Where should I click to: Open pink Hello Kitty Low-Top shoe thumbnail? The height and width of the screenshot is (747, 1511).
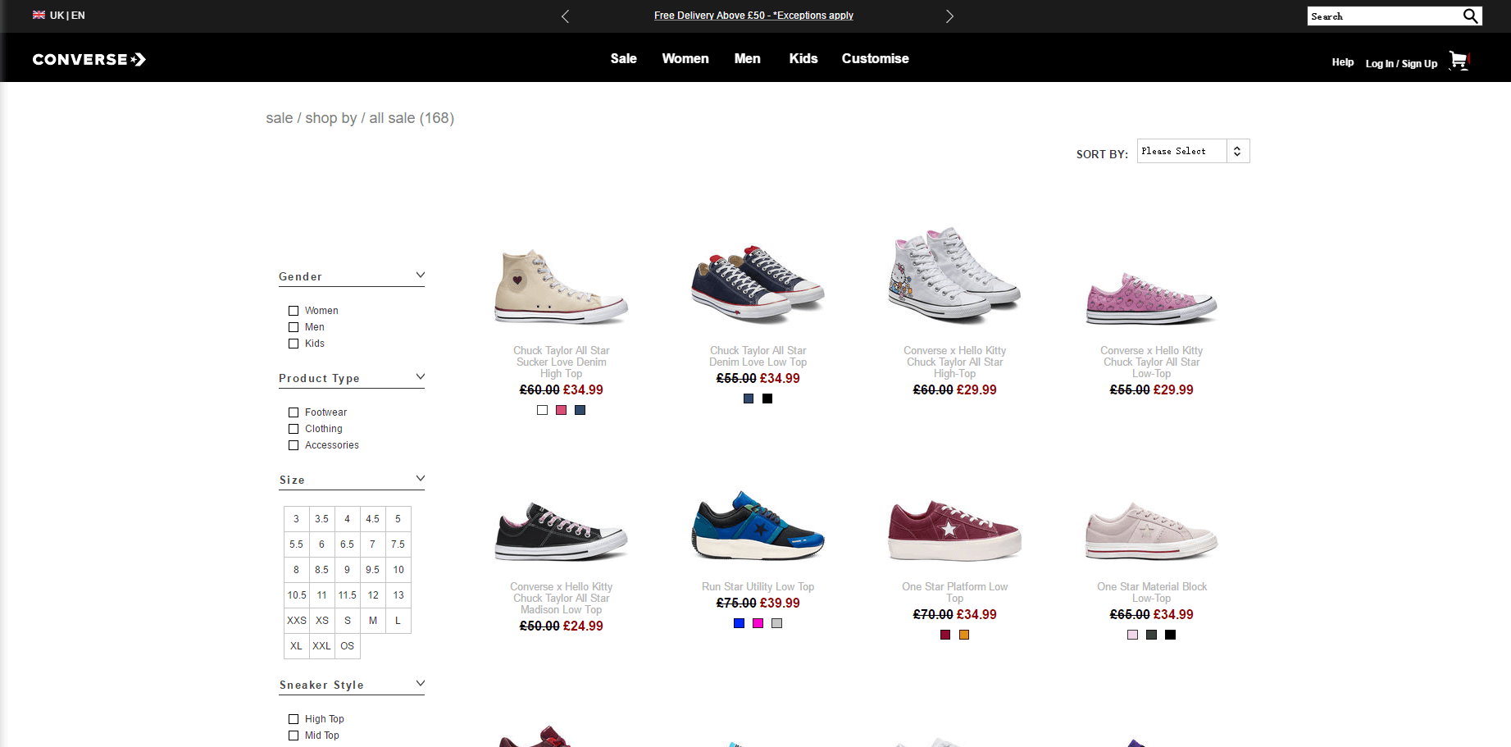click(1152, 299)
